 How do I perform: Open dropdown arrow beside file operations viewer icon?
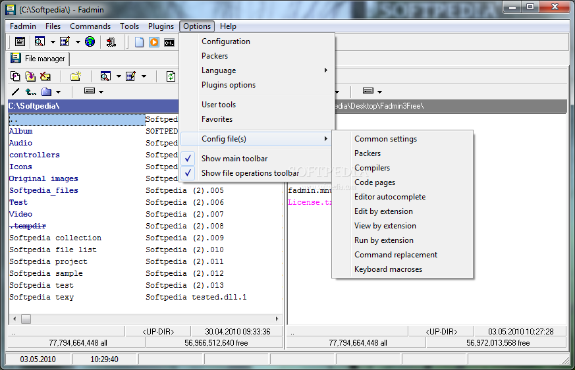[119, 76]
